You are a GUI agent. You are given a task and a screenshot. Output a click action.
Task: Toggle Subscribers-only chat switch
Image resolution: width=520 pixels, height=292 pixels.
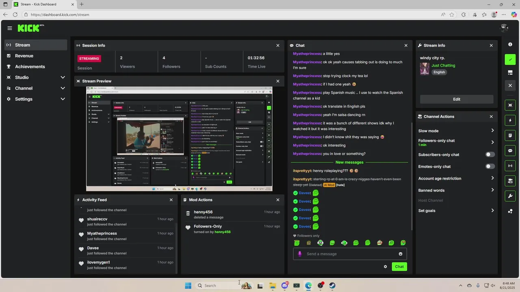[490, 155]
